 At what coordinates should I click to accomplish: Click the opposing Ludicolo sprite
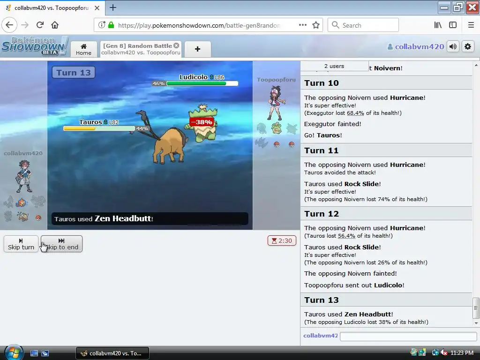click(x=202, y=124)
